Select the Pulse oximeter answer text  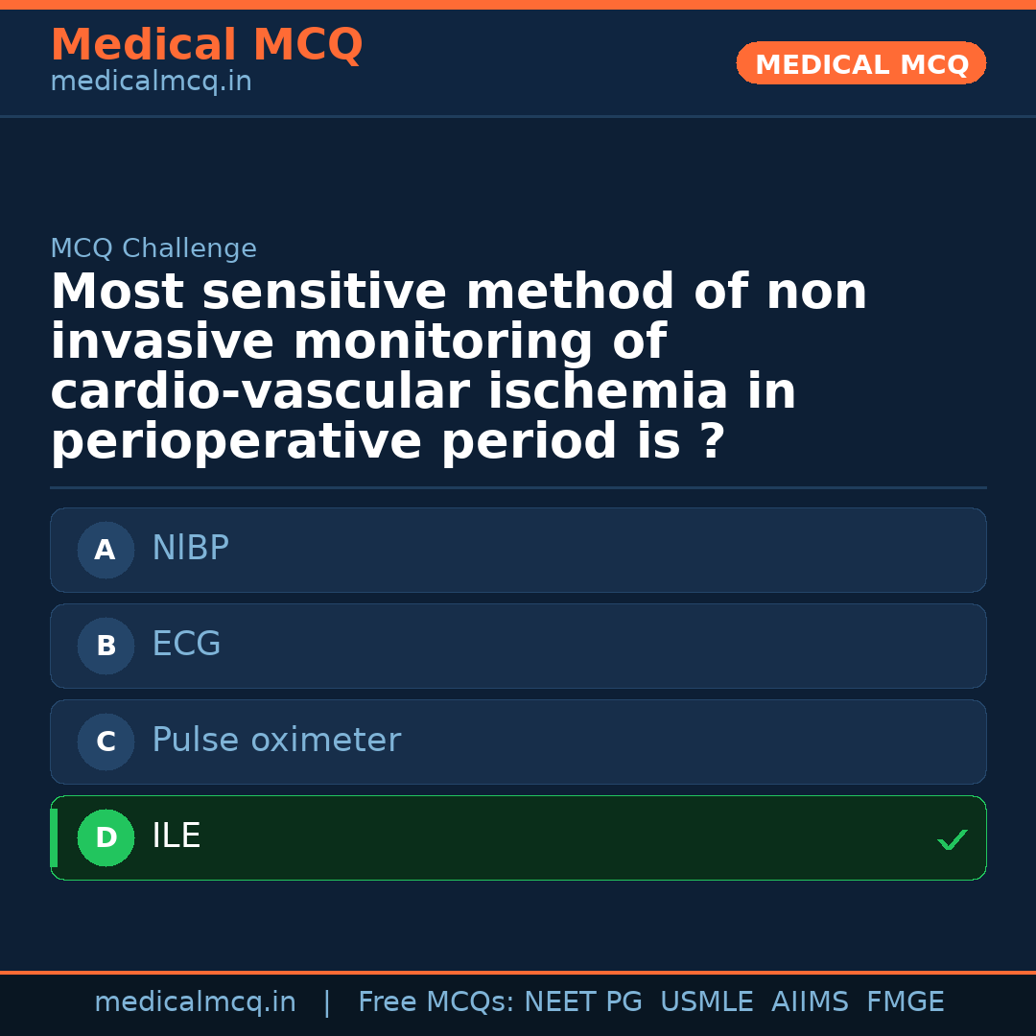(x=276, y=741)
